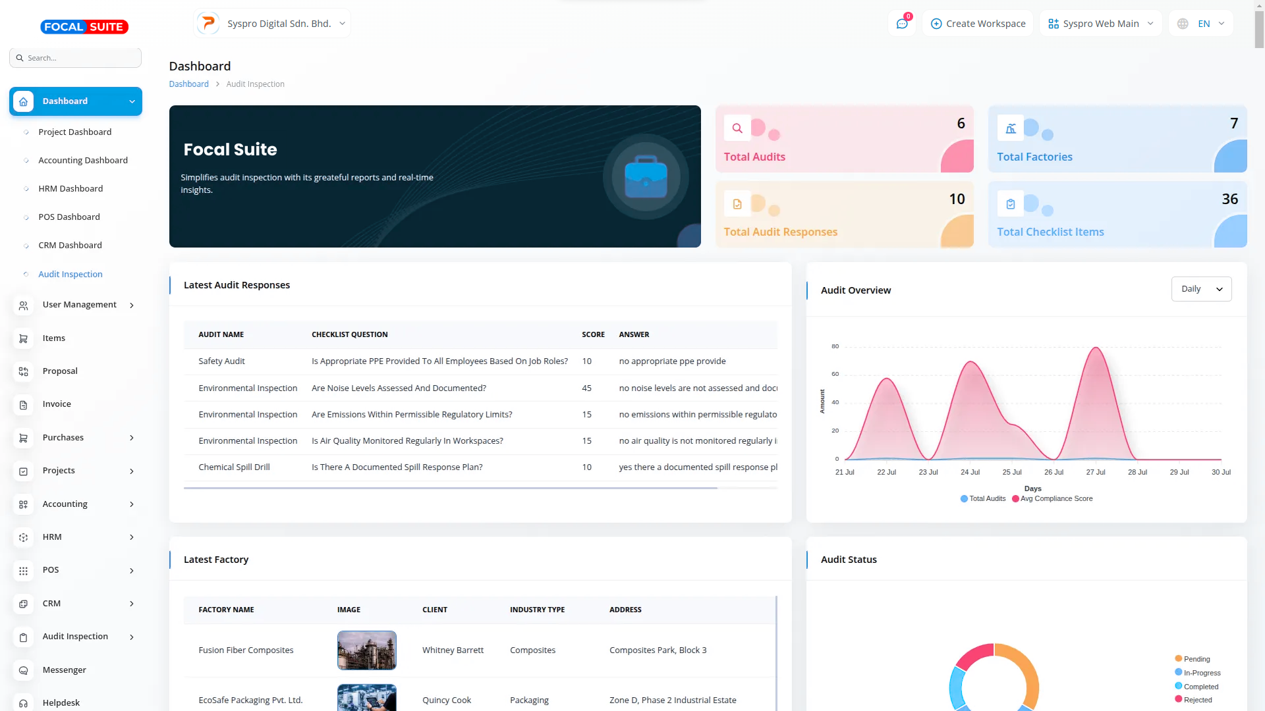
Task: Toggle Pending status in donut legend
Action: (1193, 659)
